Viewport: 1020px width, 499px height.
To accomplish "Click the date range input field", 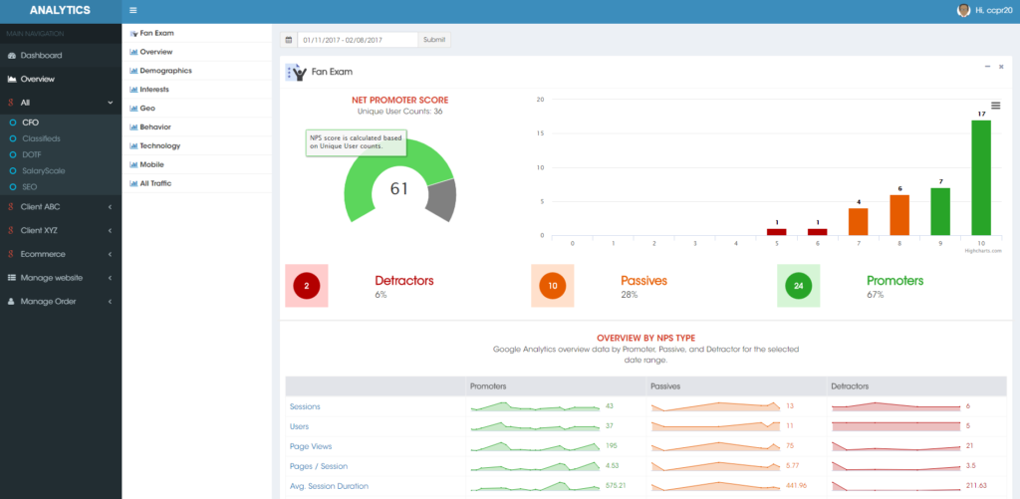I will pos(358,40).
